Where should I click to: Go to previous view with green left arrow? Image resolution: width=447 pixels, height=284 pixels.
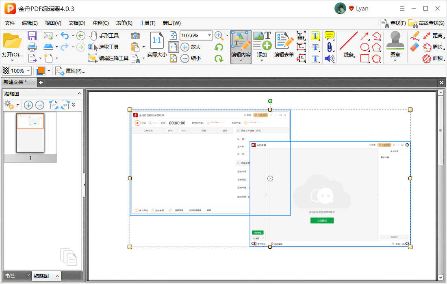point(81,36)
